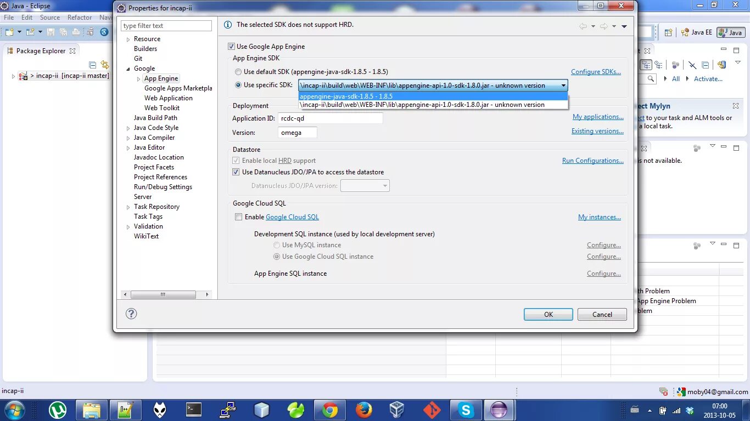The height and width of the screenshot is (421, 750).
Task: Choose appengine-api-1.0-sdk-1.8.0.jar from dropdown list
Action: point(433,105)
